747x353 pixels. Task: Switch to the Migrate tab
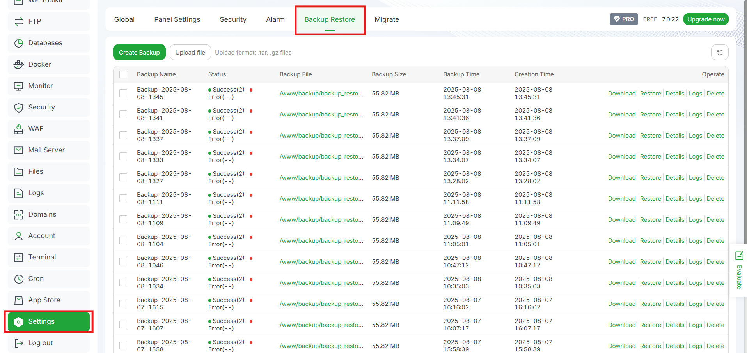click(386, 19)
